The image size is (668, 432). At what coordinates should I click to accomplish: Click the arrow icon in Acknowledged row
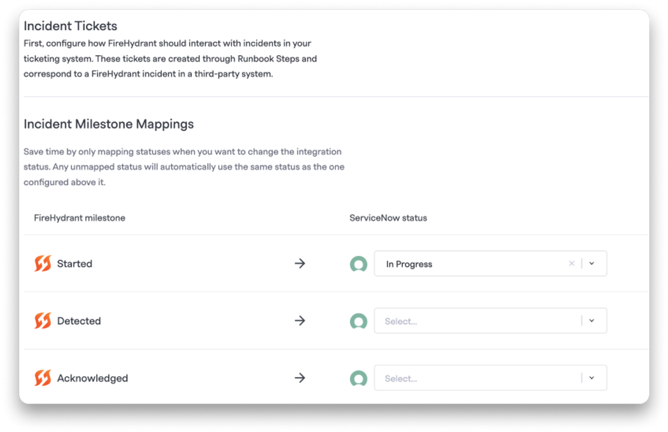point(300,378)
